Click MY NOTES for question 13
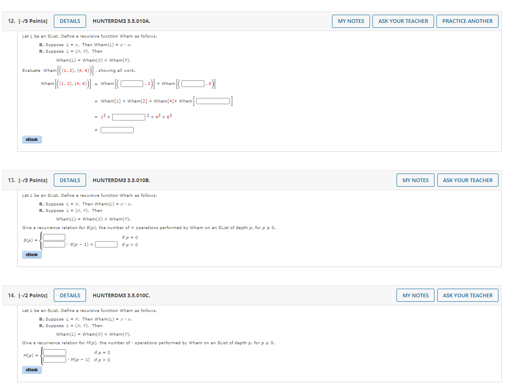The height and width of the screenshot is (392, 505). 415,180
